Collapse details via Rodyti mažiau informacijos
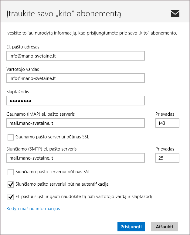 point(33,209)
